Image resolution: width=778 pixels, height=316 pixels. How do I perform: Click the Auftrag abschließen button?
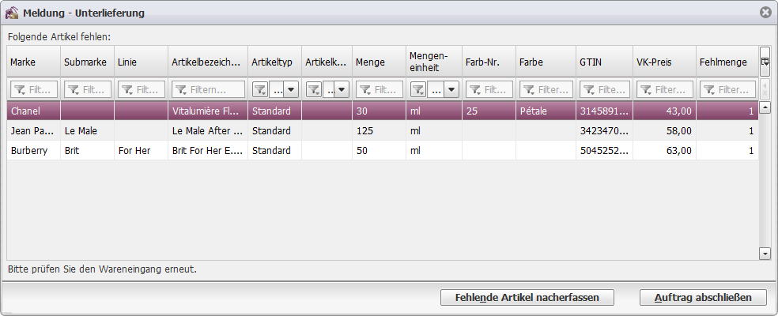click(703, 298)
